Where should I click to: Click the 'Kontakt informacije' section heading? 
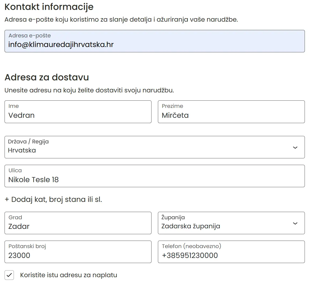[x=49, y=7]
